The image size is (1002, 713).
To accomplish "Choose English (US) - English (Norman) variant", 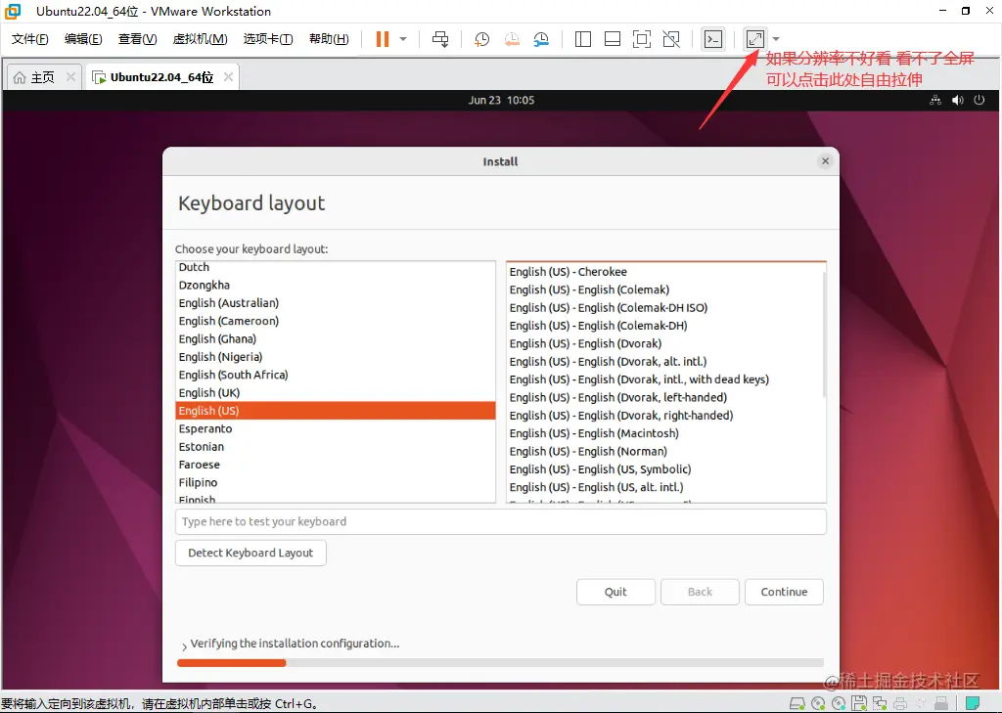I will pyautogui.click(x=664, y=451).
